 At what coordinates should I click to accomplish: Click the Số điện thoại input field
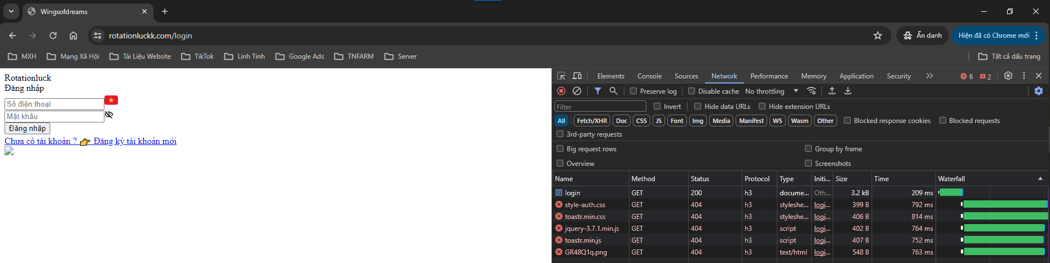(x=54, y=104)
